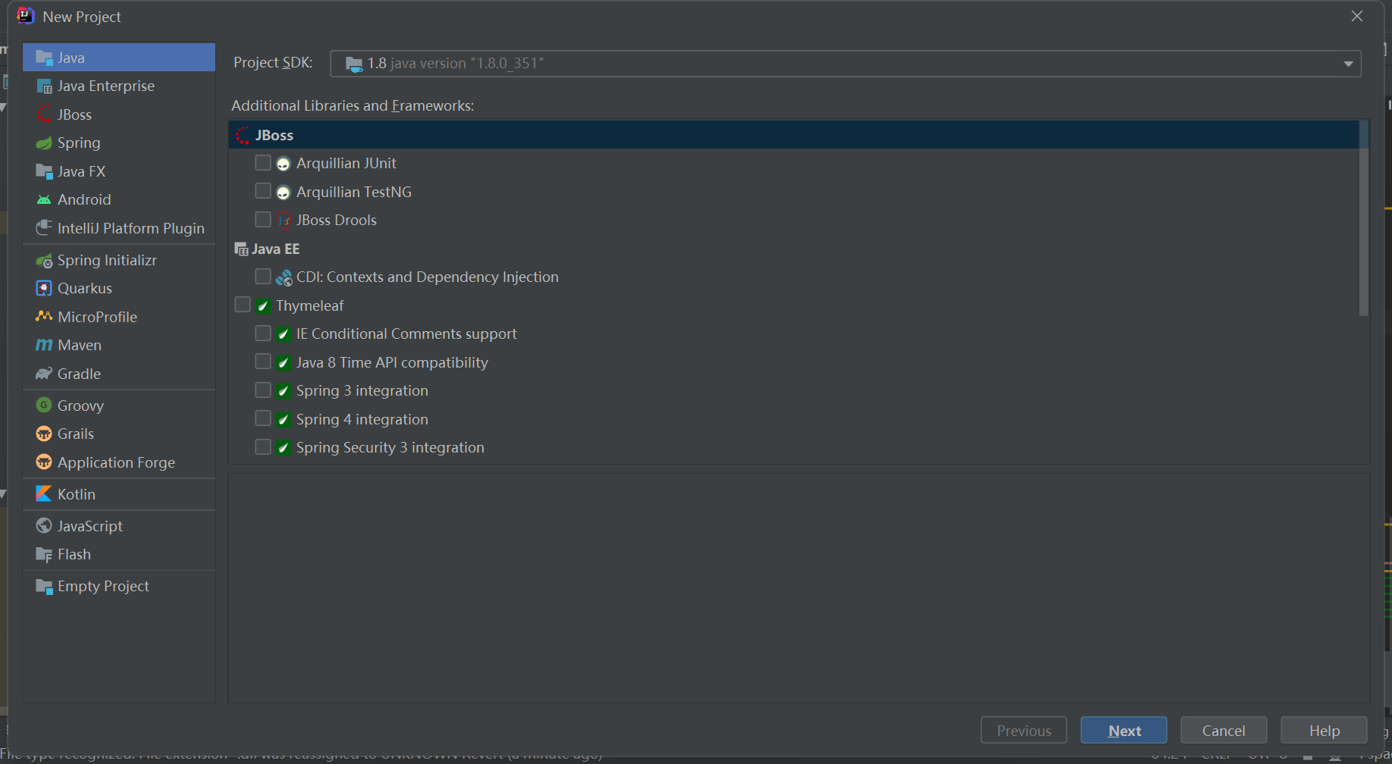Image resolution: width=1392 pixels, height=764 pixels.
Task: Choose Gradle project type label
Action: click(79, 374)
